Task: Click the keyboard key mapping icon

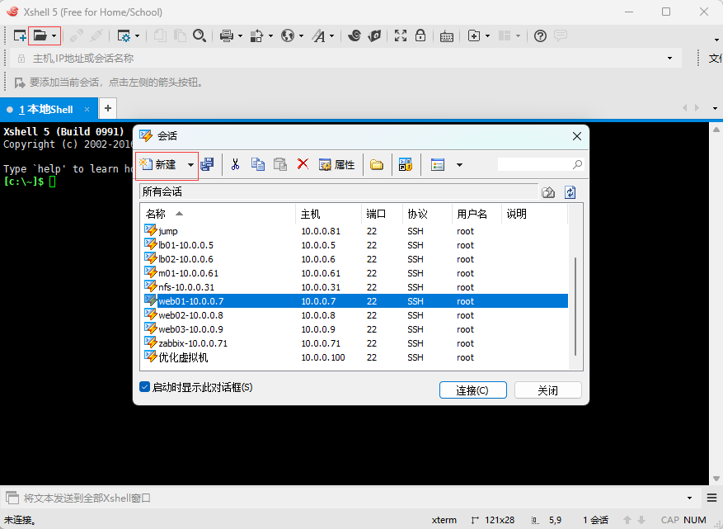Action: tap(446, 36)
